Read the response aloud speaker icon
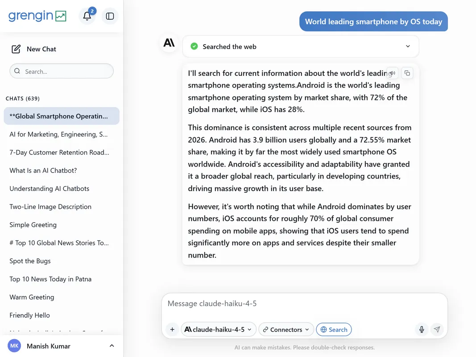This screenshot has height=357, width=476. (x=393, y=73)
